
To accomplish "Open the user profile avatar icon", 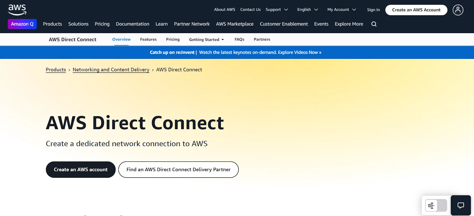I will click(x=458, y=10).
